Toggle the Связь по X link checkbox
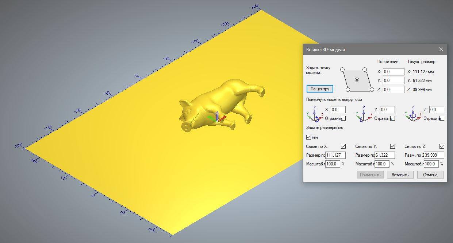 [x=343, y=146]
